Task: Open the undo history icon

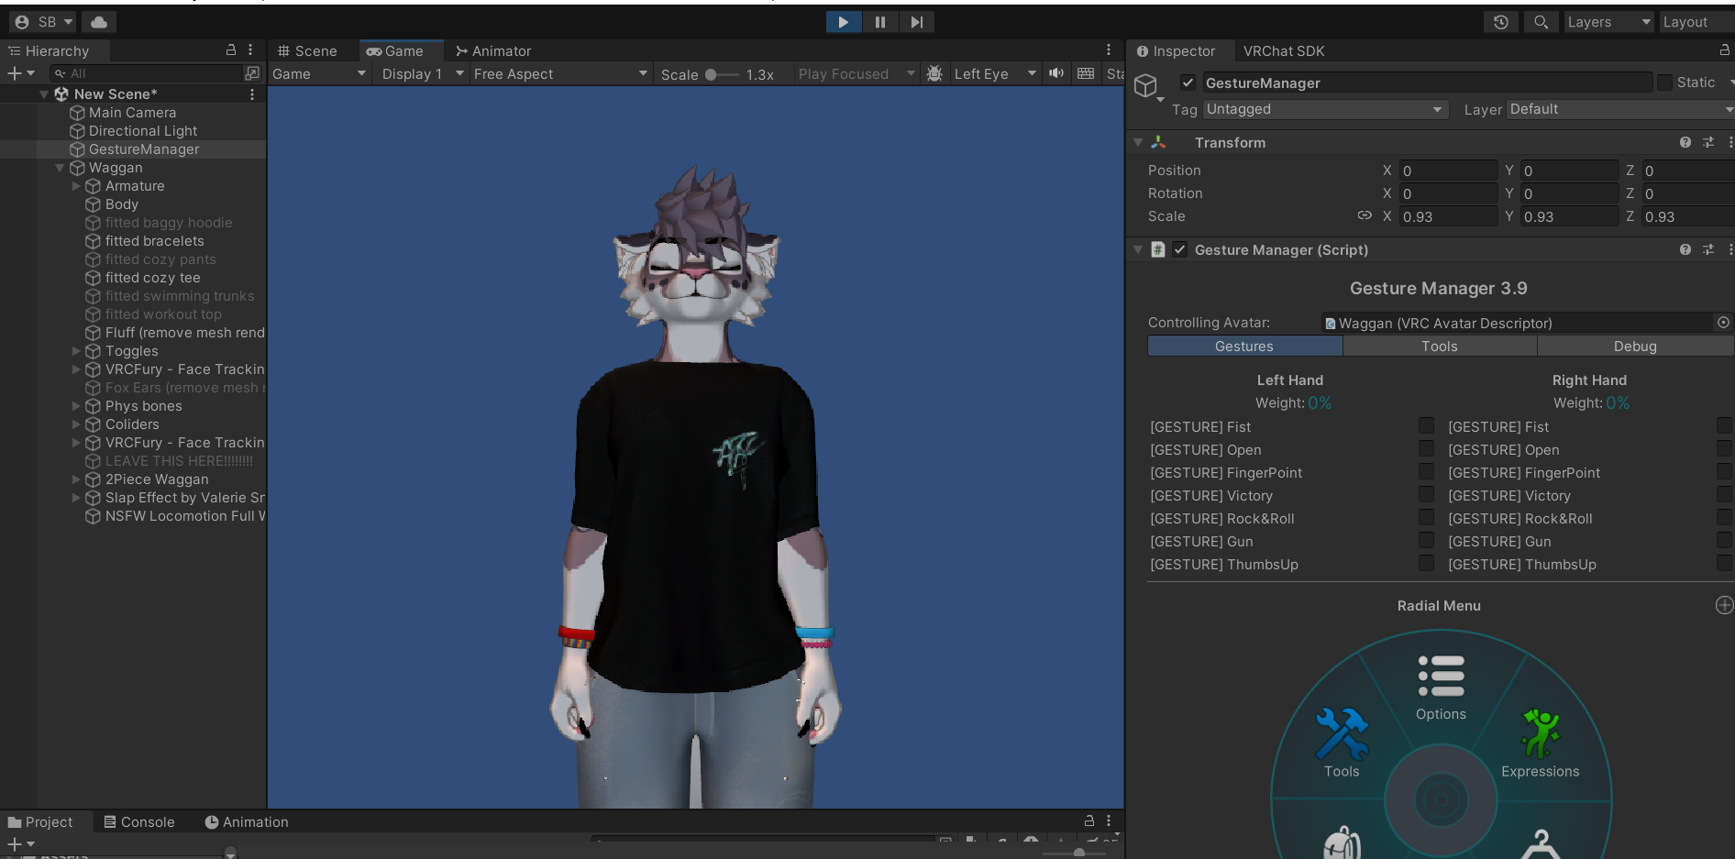Action: click(1501, 22)
